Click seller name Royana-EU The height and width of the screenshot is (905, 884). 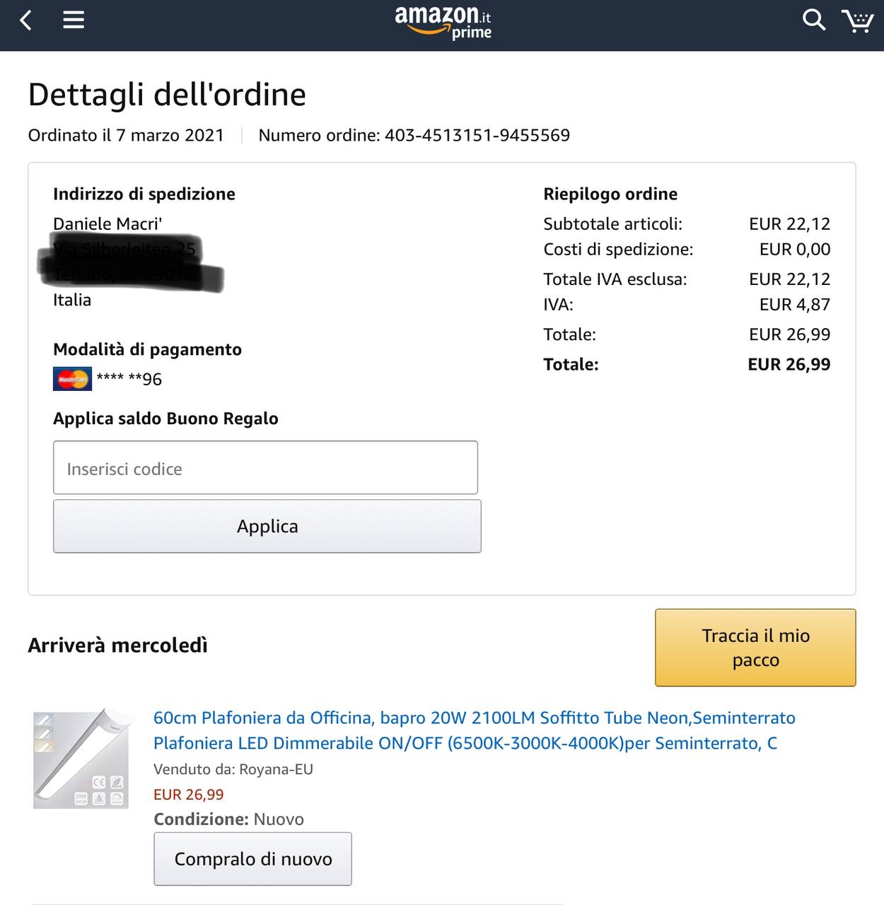click(x=276, y=769)
